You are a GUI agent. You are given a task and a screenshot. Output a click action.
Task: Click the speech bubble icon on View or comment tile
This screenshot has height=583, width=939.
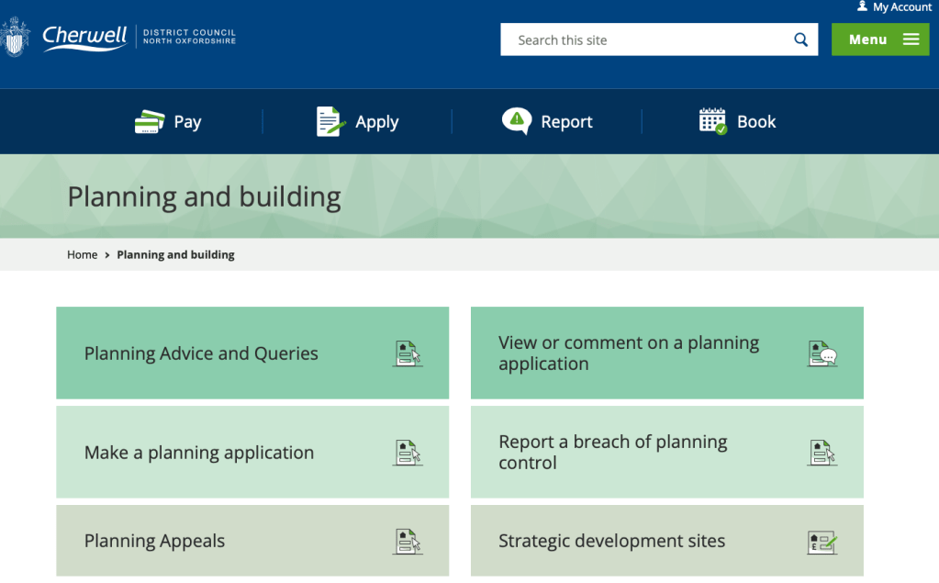[822, 353]
